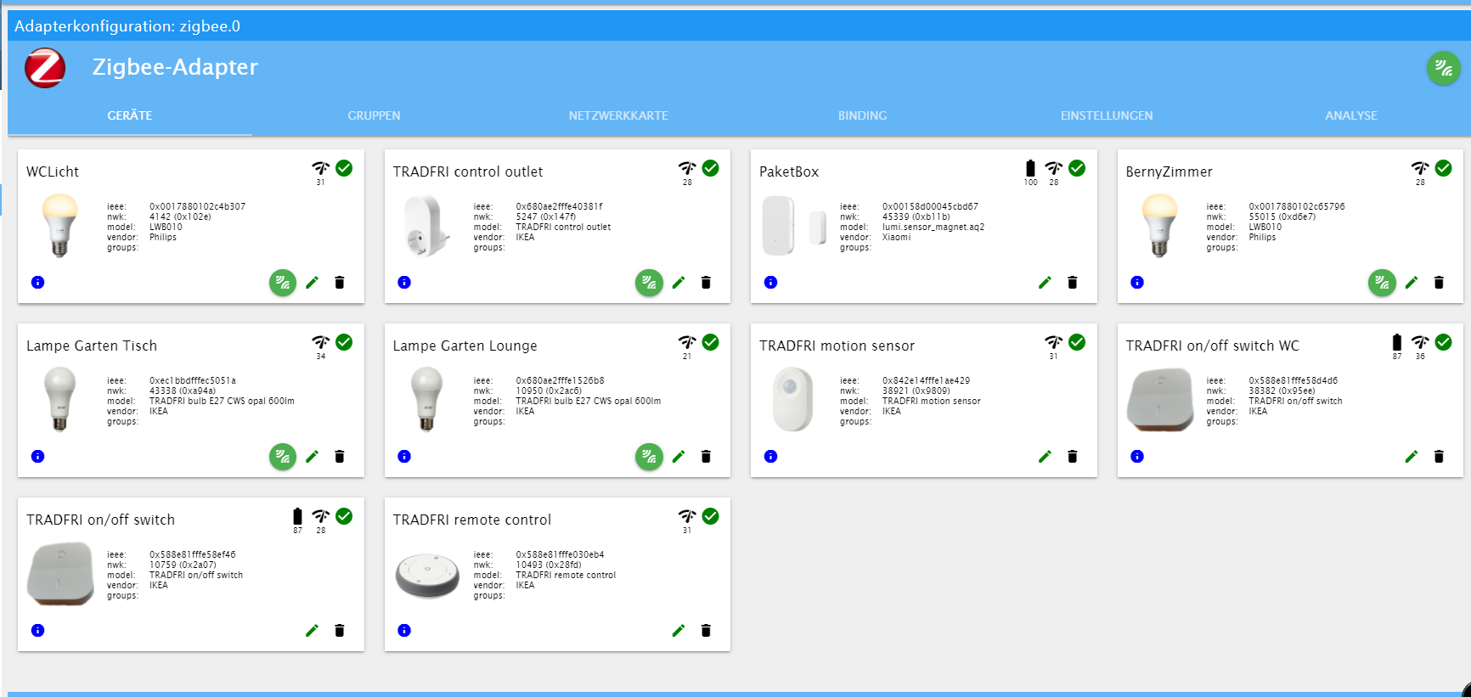The image size is (1471, 697).
Task: Edit TRADFRI control outlet
Action: coord(679,283)
